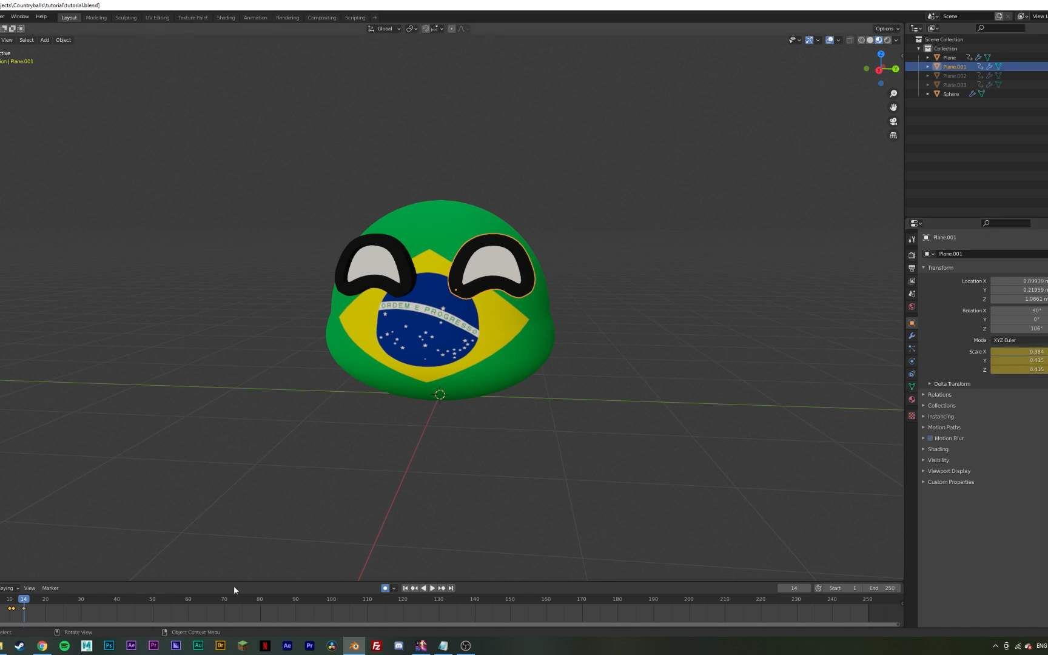Open the Add menu in the viewport

(x=45, y=40)
